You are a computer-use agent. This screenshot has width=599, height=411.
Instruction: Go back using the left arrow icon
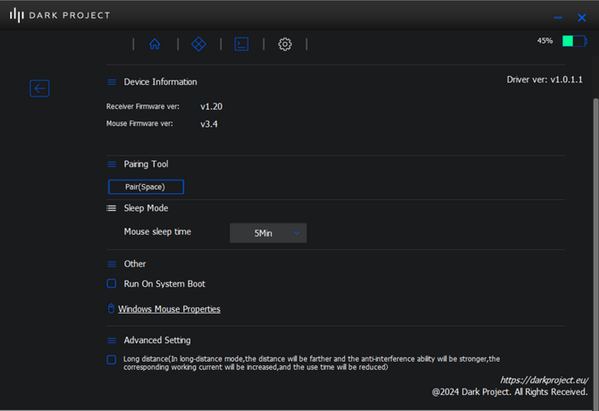pos(39,88)
